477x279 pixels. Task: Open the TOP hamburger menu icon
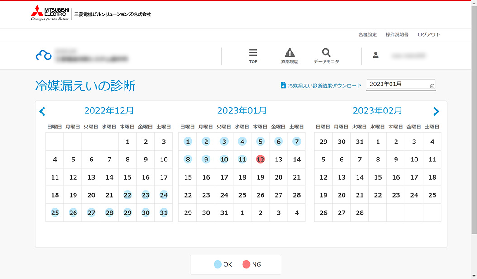click(253, 53)
